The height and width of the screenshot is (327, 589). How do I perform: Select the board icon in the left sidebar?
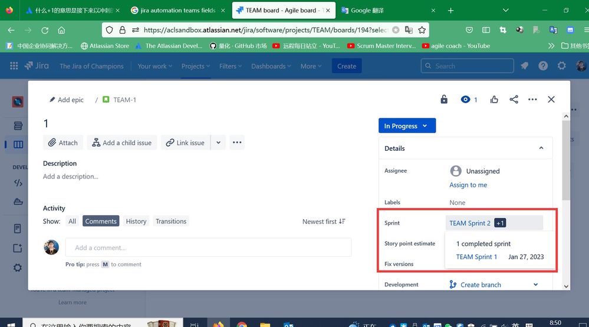18,144
